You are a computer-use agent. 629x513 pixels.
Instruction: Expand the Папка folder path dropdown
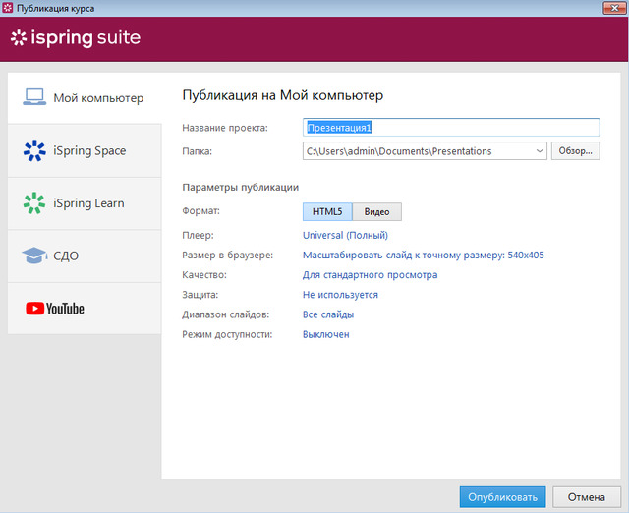click(540, 151)
